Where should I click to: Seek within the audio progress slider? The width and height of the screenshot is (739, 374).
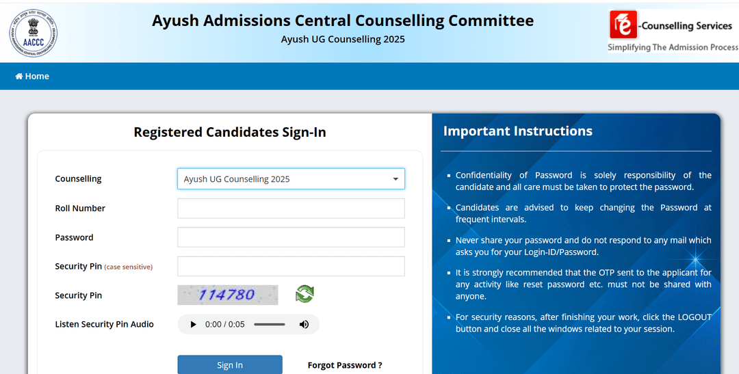[270, 324]
